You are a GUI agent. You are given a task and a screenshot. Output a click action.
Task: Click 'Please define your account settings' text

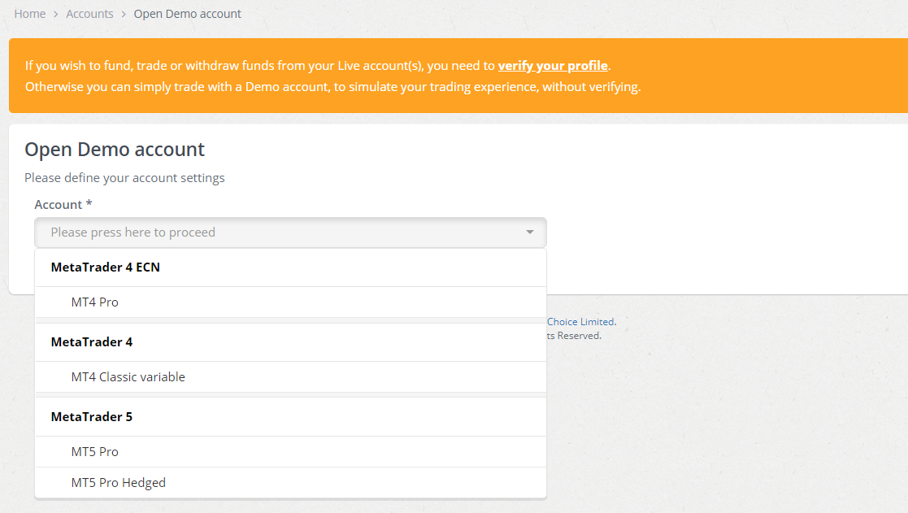click(124, 178)
